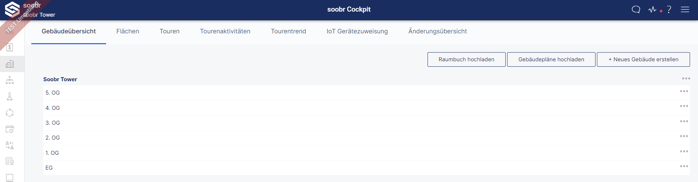Select the 3. OG floor row

[x=366, y=123]
